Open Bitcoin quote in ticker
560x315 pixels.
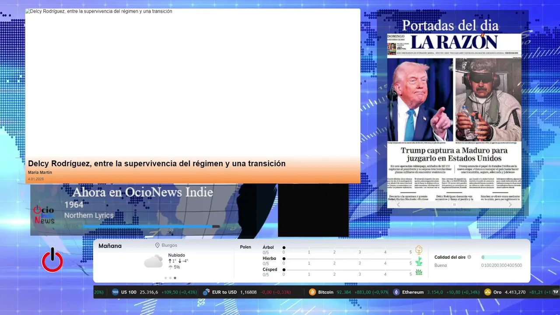[x=349, y=292]
